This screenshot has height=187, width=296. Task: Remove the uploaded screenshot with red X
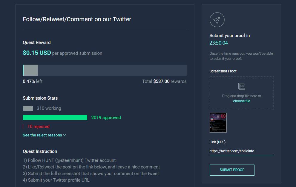(x=223, y=116)
